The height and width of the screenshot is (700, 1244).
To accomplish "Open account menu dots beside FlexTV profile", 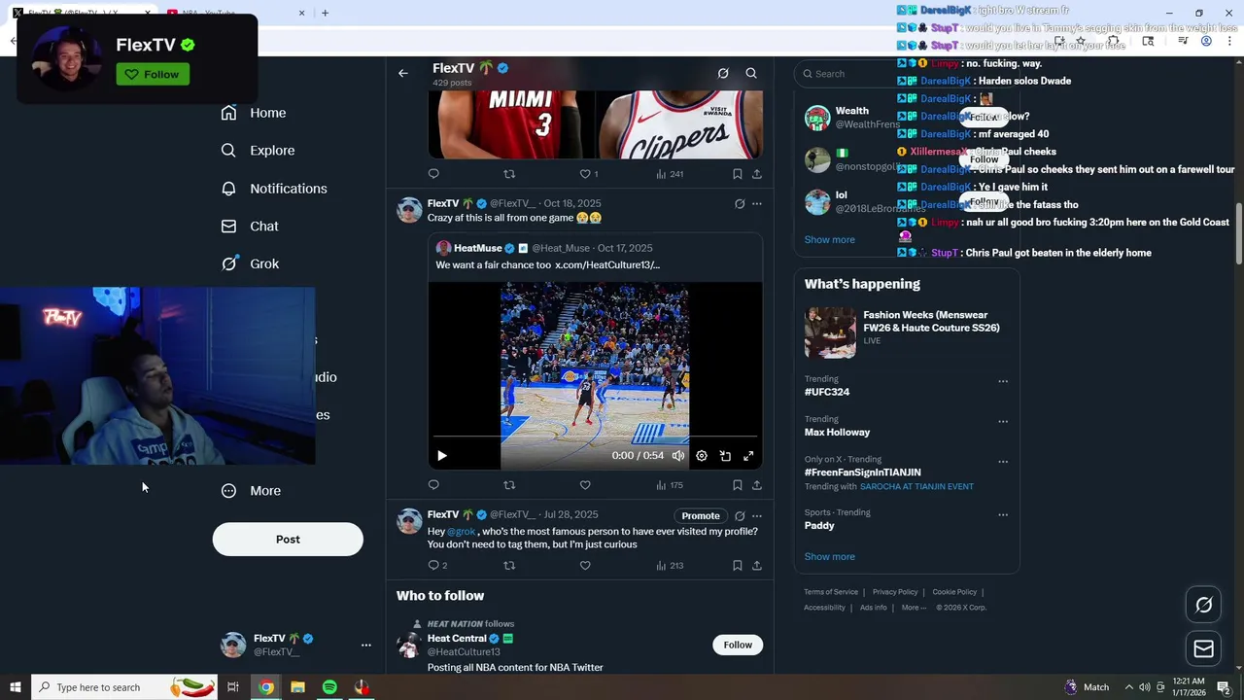I will [x=366, y=645].
